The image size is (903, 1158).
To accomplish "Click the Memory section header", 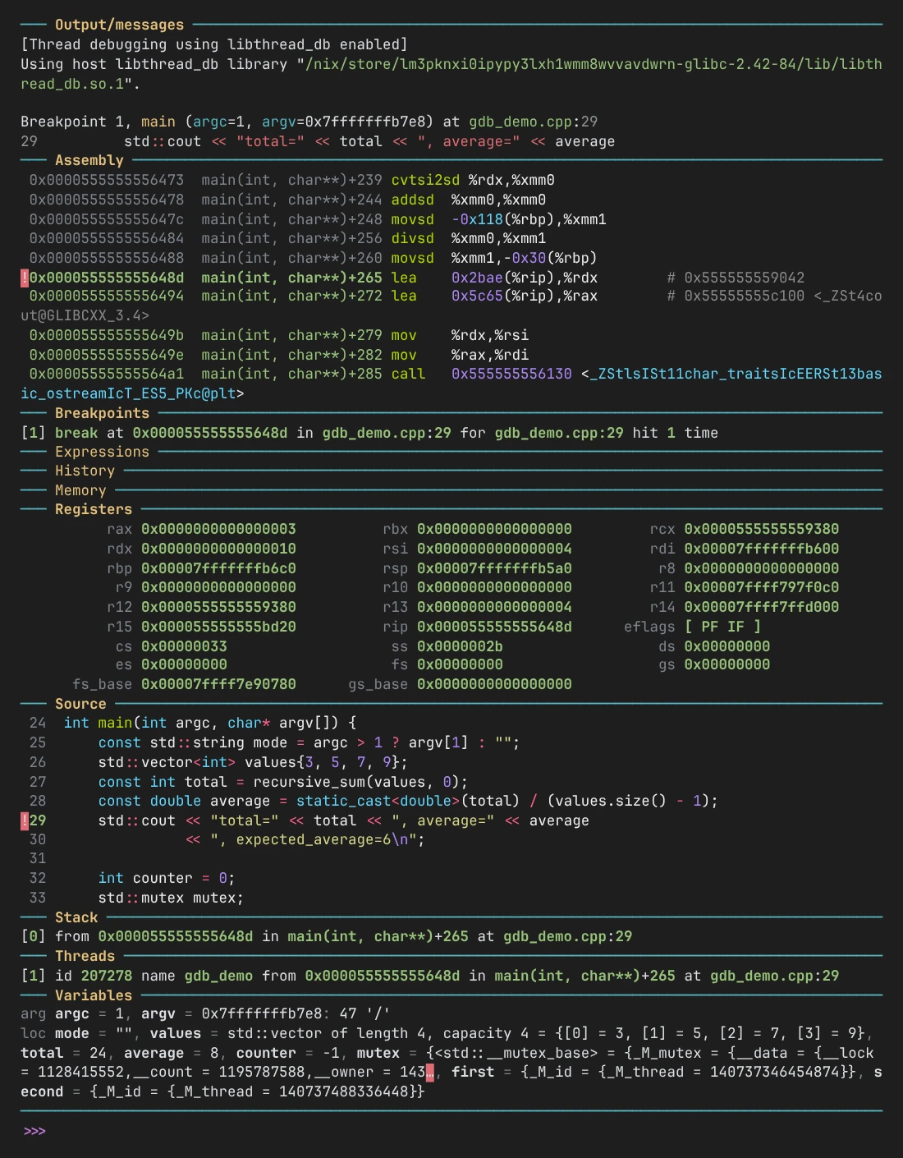I will [x=80, y=490].
